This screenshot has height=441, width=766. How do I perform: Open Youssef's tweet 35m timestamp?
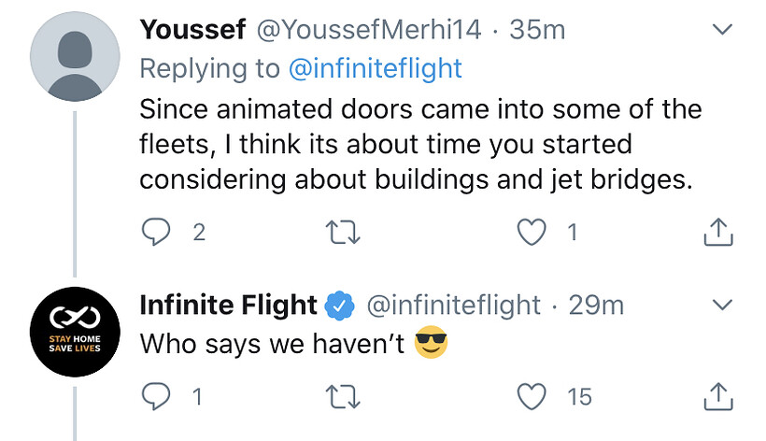pos(538,30)
